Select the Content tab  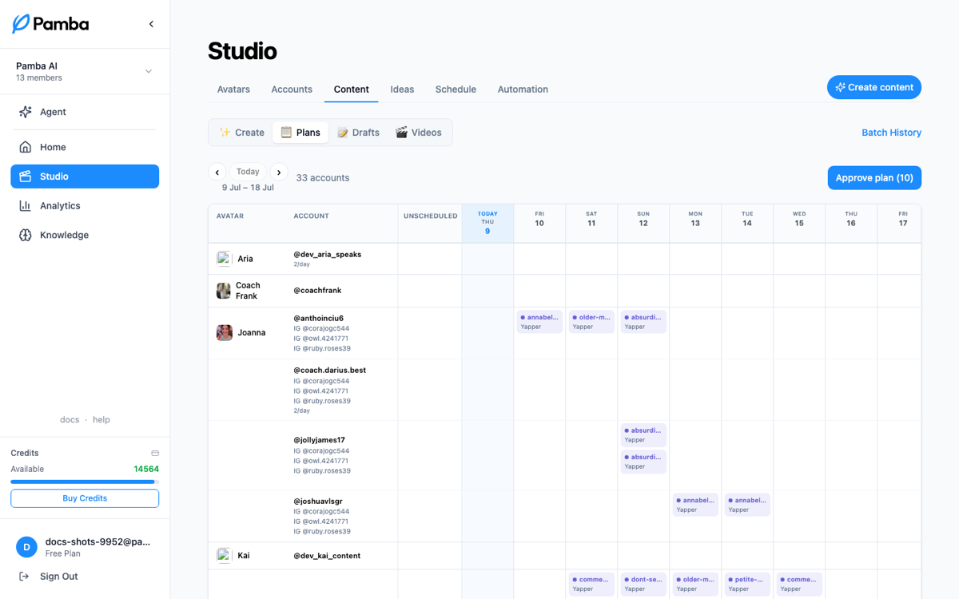click(352, 89)
